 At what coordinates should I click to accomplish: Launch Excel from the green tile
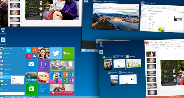point(65,80)
